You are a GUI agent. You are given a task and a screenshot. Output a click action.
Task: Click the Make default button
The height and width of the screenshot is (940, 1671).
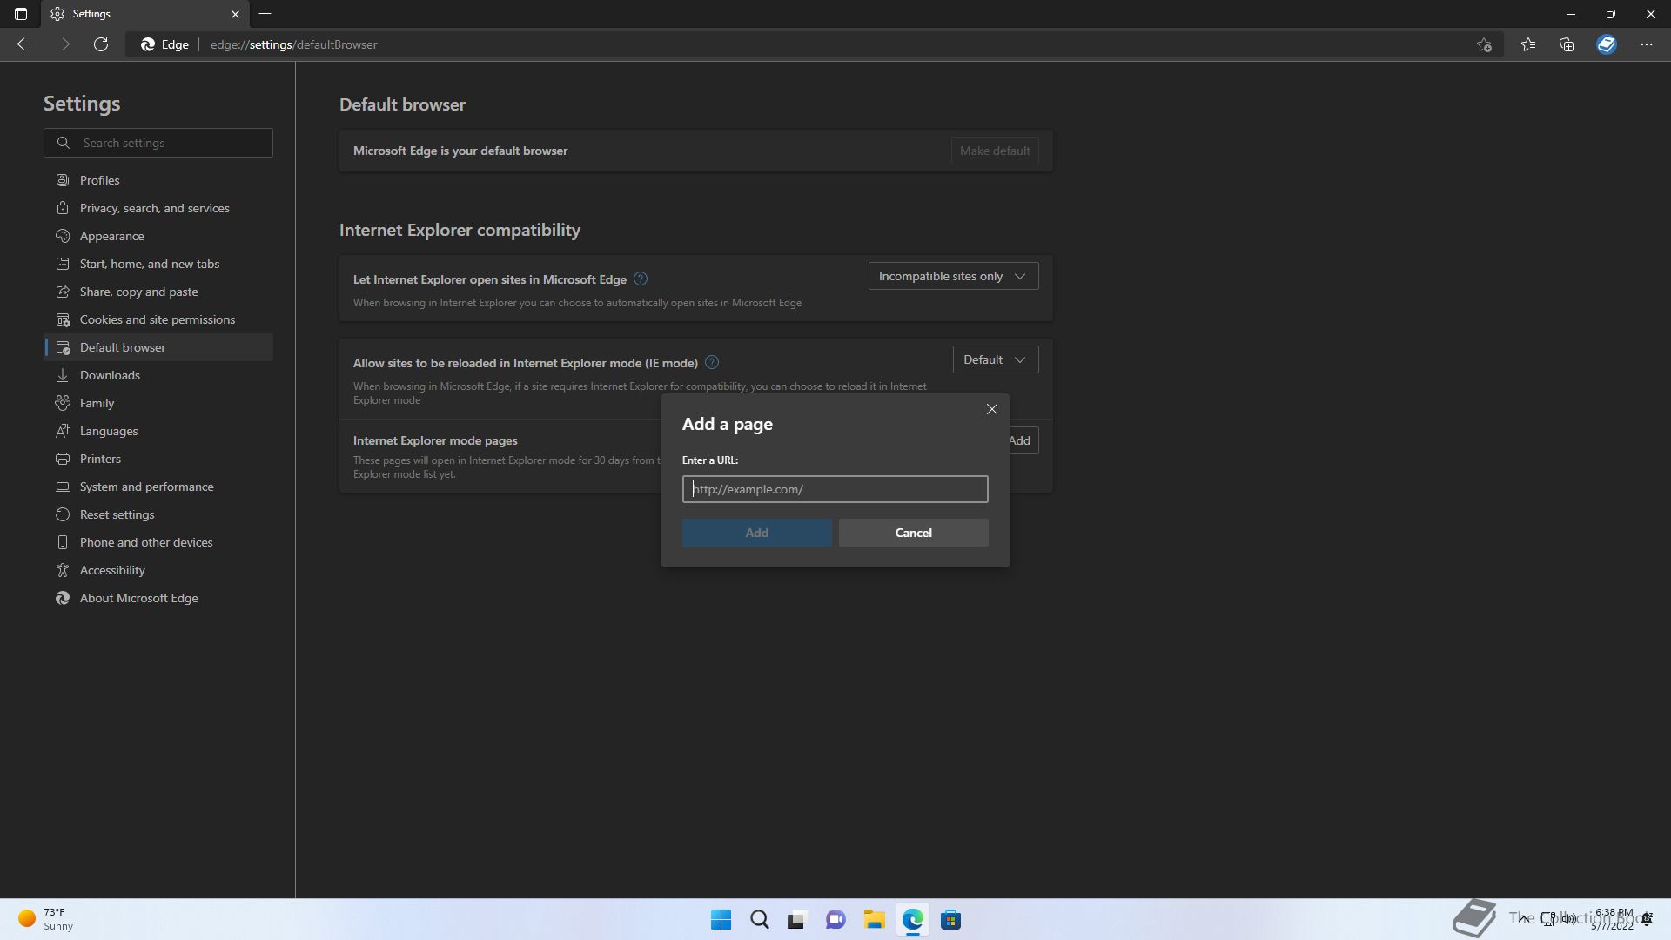tap(995, 151)
